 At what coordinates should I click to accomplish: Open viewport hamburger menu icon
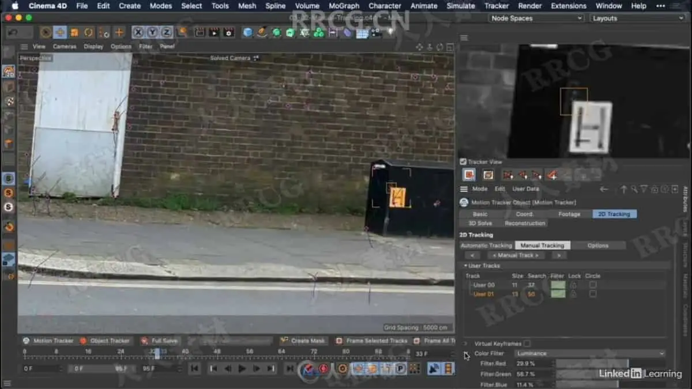point(24,46)
